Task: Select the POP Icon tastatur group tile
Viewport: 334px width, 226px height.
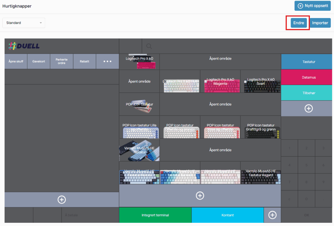Action: pos(139,104)
